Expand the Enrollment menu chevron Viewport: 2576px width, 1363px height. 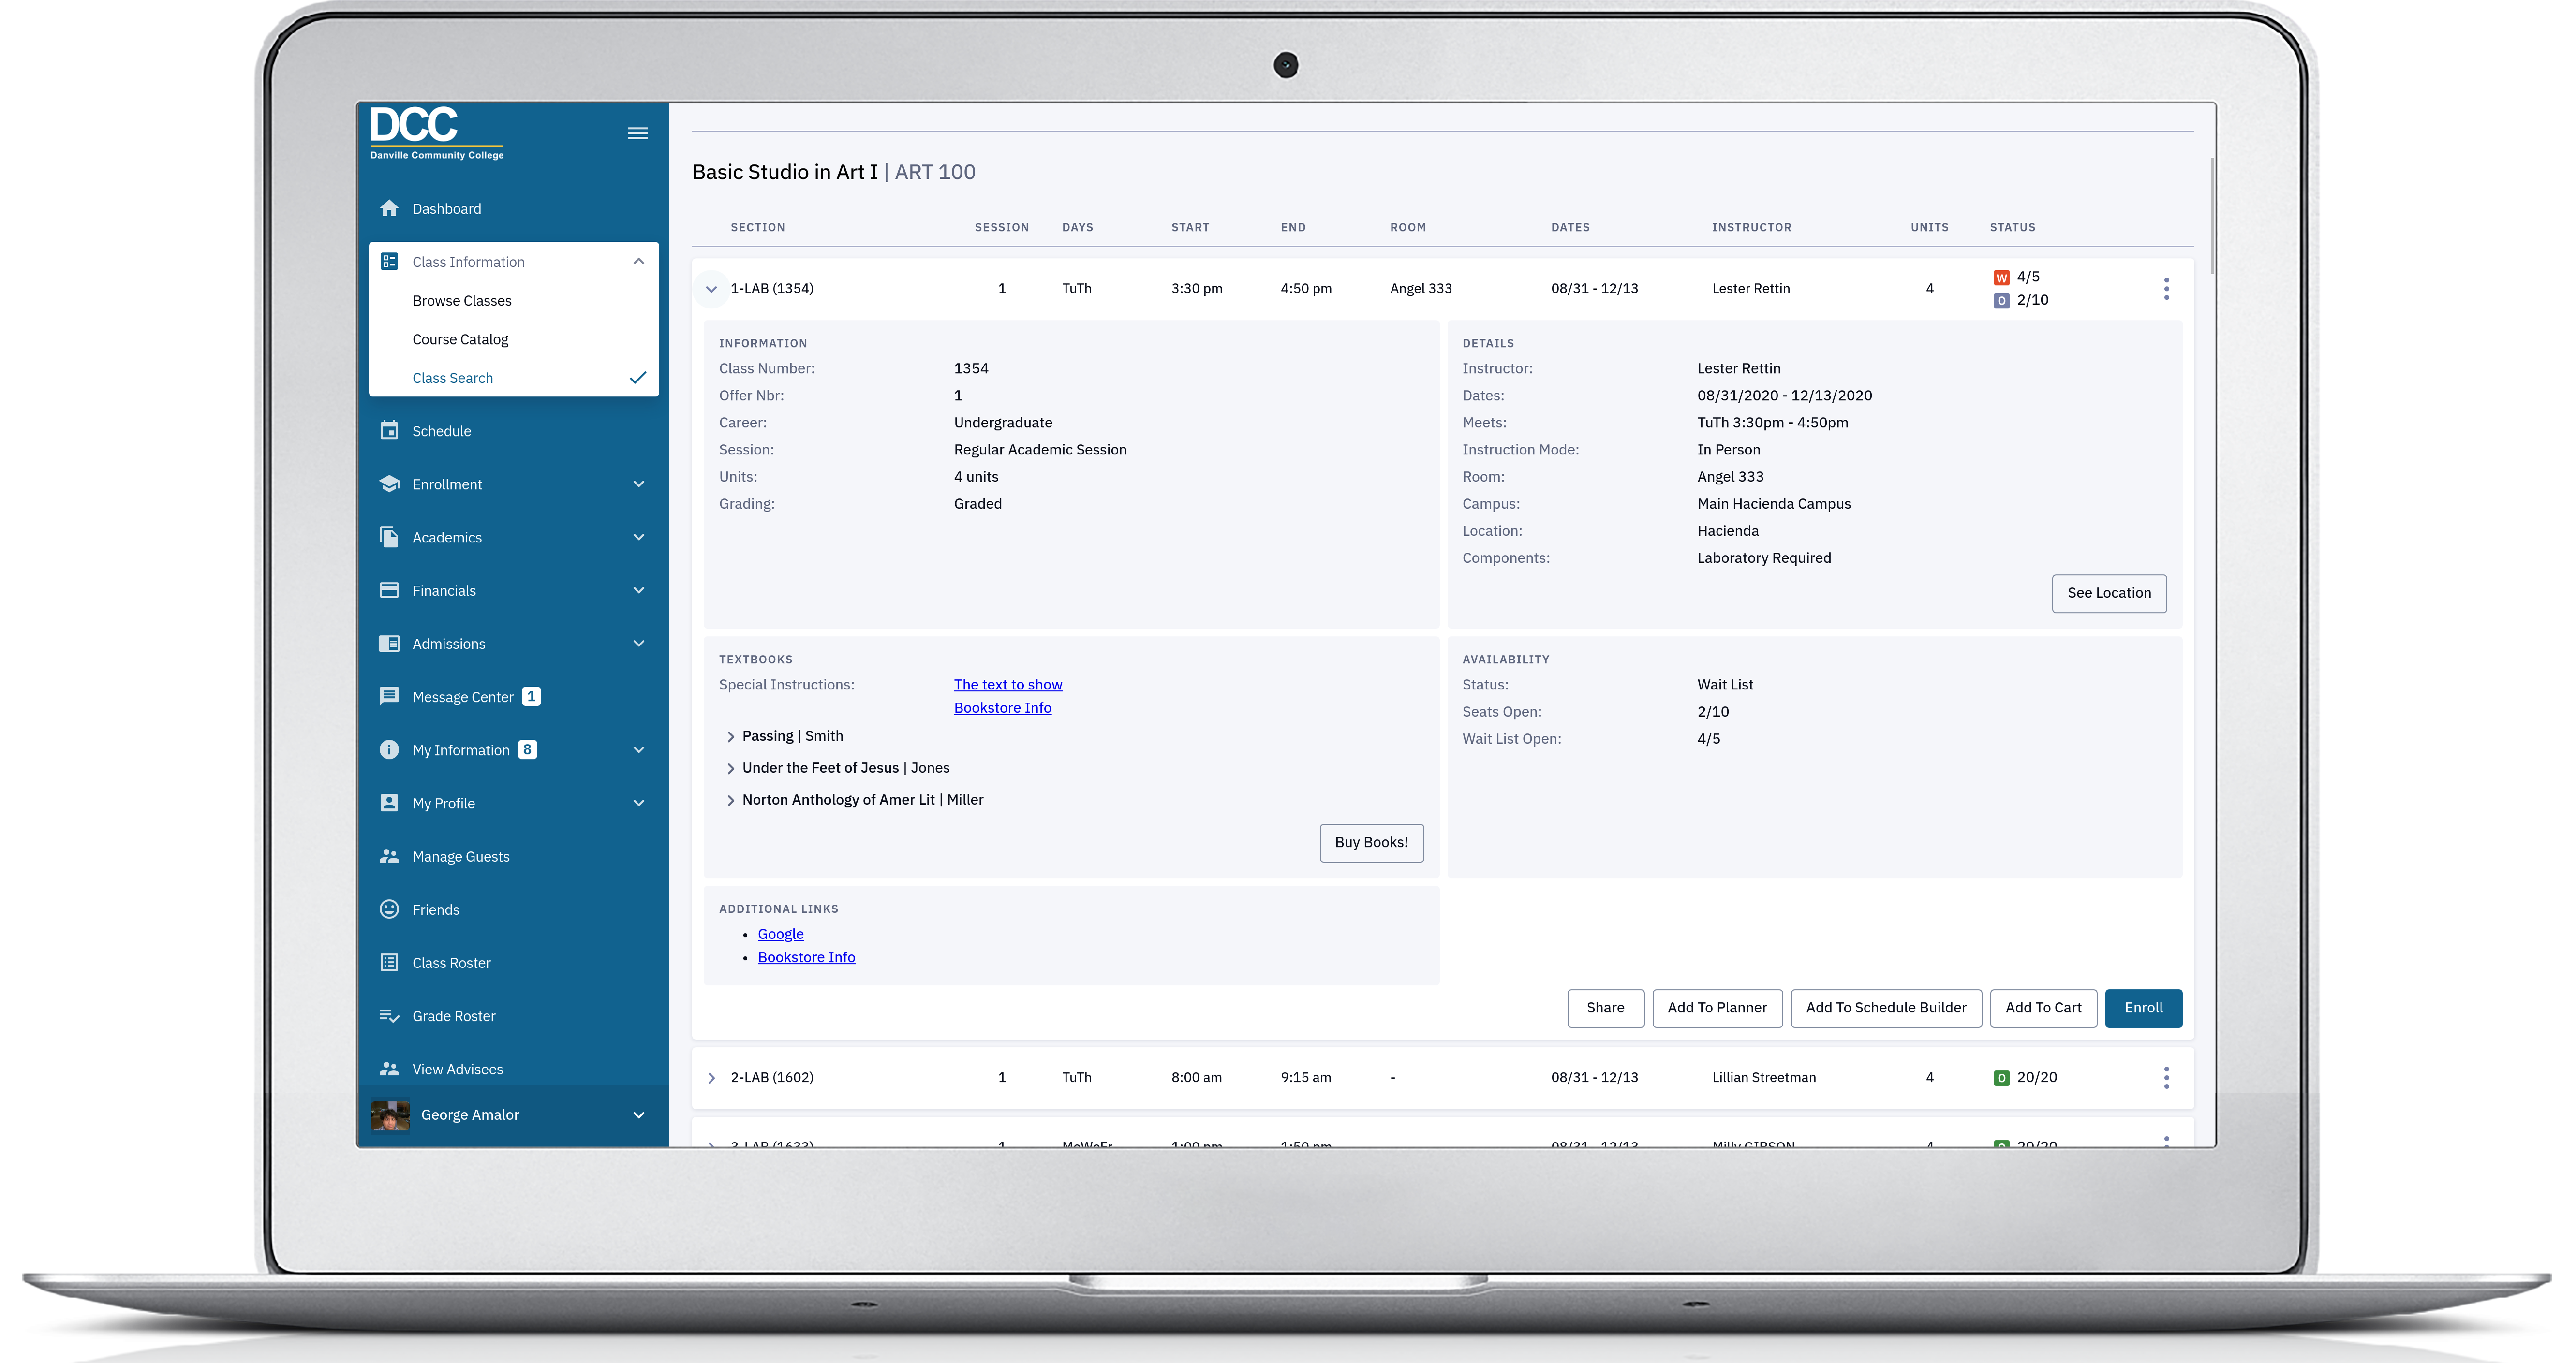coord(638,484)
